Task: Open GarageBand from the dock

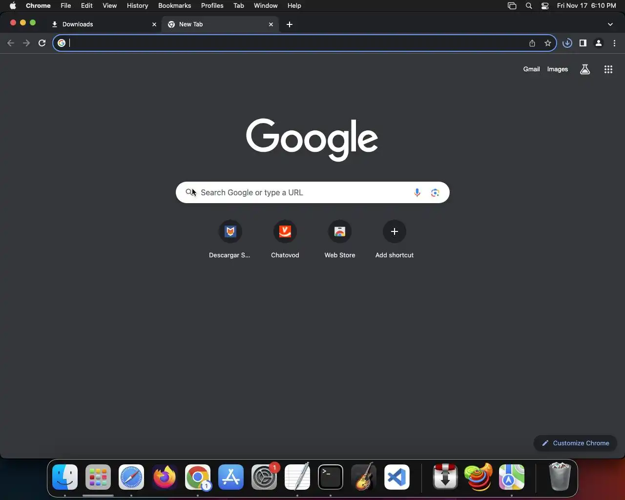Action: 364,477
